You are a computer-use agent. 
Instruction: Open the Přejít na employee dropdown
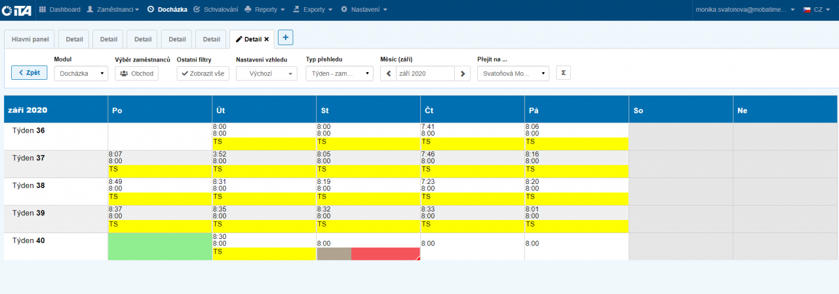pos(513,73)
